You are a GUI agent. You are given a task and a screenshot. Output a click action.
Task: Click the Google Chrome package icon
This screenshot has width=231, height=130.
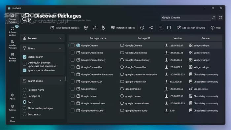coord(78,45)
